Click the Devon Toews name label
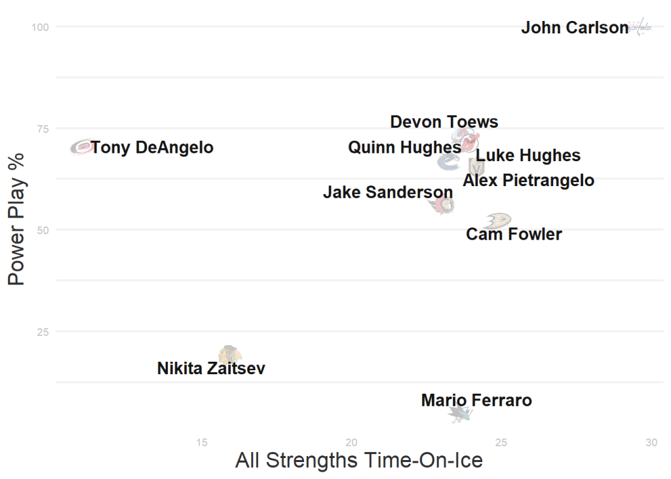The width and height of the screenshot is (671, 479). pyautogui.click(x=444, y=122)
